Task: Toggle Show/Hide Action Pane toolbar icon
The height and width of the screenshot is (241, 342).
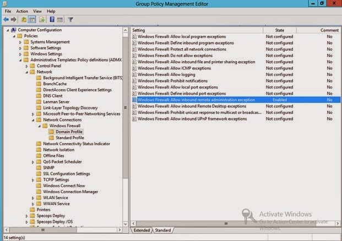Action: tap(60, 20)
